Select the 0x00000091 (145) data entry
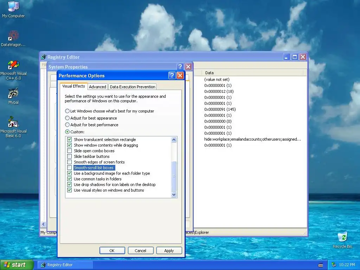The image size is (360, 270). [220, 109]
